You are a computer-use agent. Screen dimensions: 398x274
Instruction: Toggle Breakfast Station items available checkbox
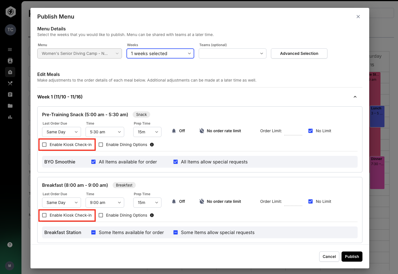coord(93,232)
